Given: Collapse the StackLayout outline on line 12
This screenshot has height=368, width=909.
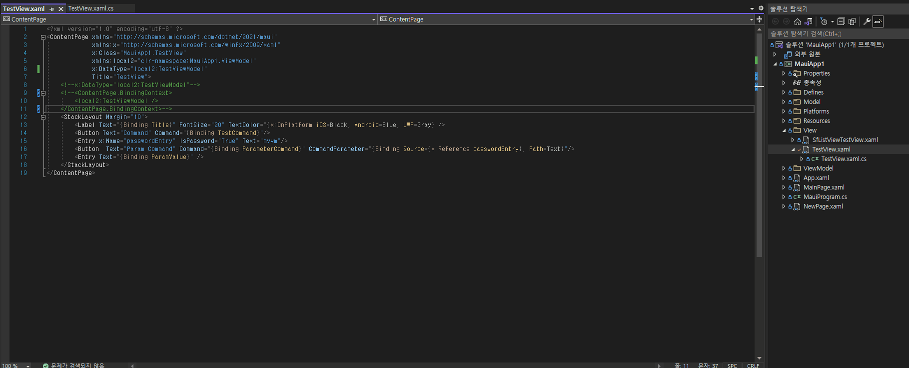Looking at the screenshot, I should pos(43,117).
